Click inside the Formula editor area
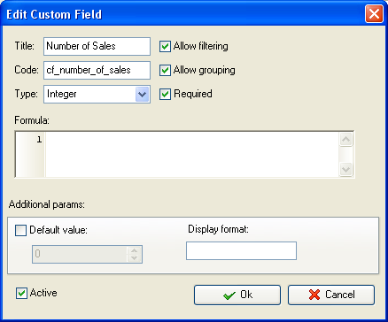 192,154
